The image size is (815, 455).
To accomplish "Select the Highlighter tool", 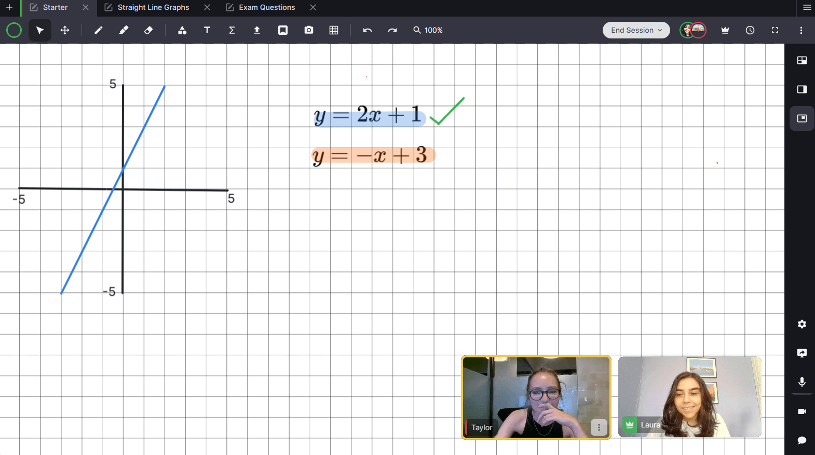I will 123,30.
